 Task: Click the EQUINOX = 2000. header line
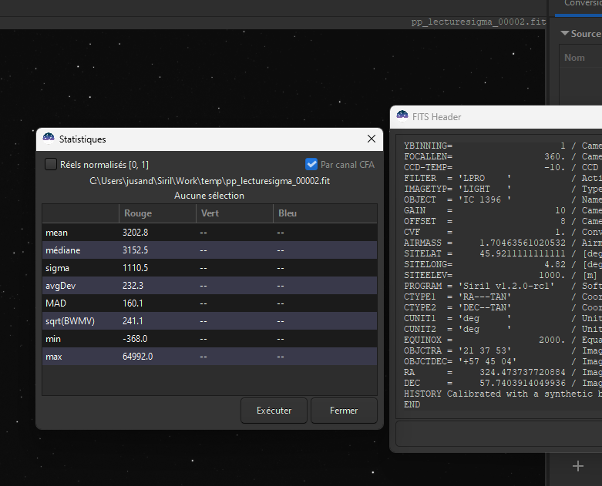(503, 340)
